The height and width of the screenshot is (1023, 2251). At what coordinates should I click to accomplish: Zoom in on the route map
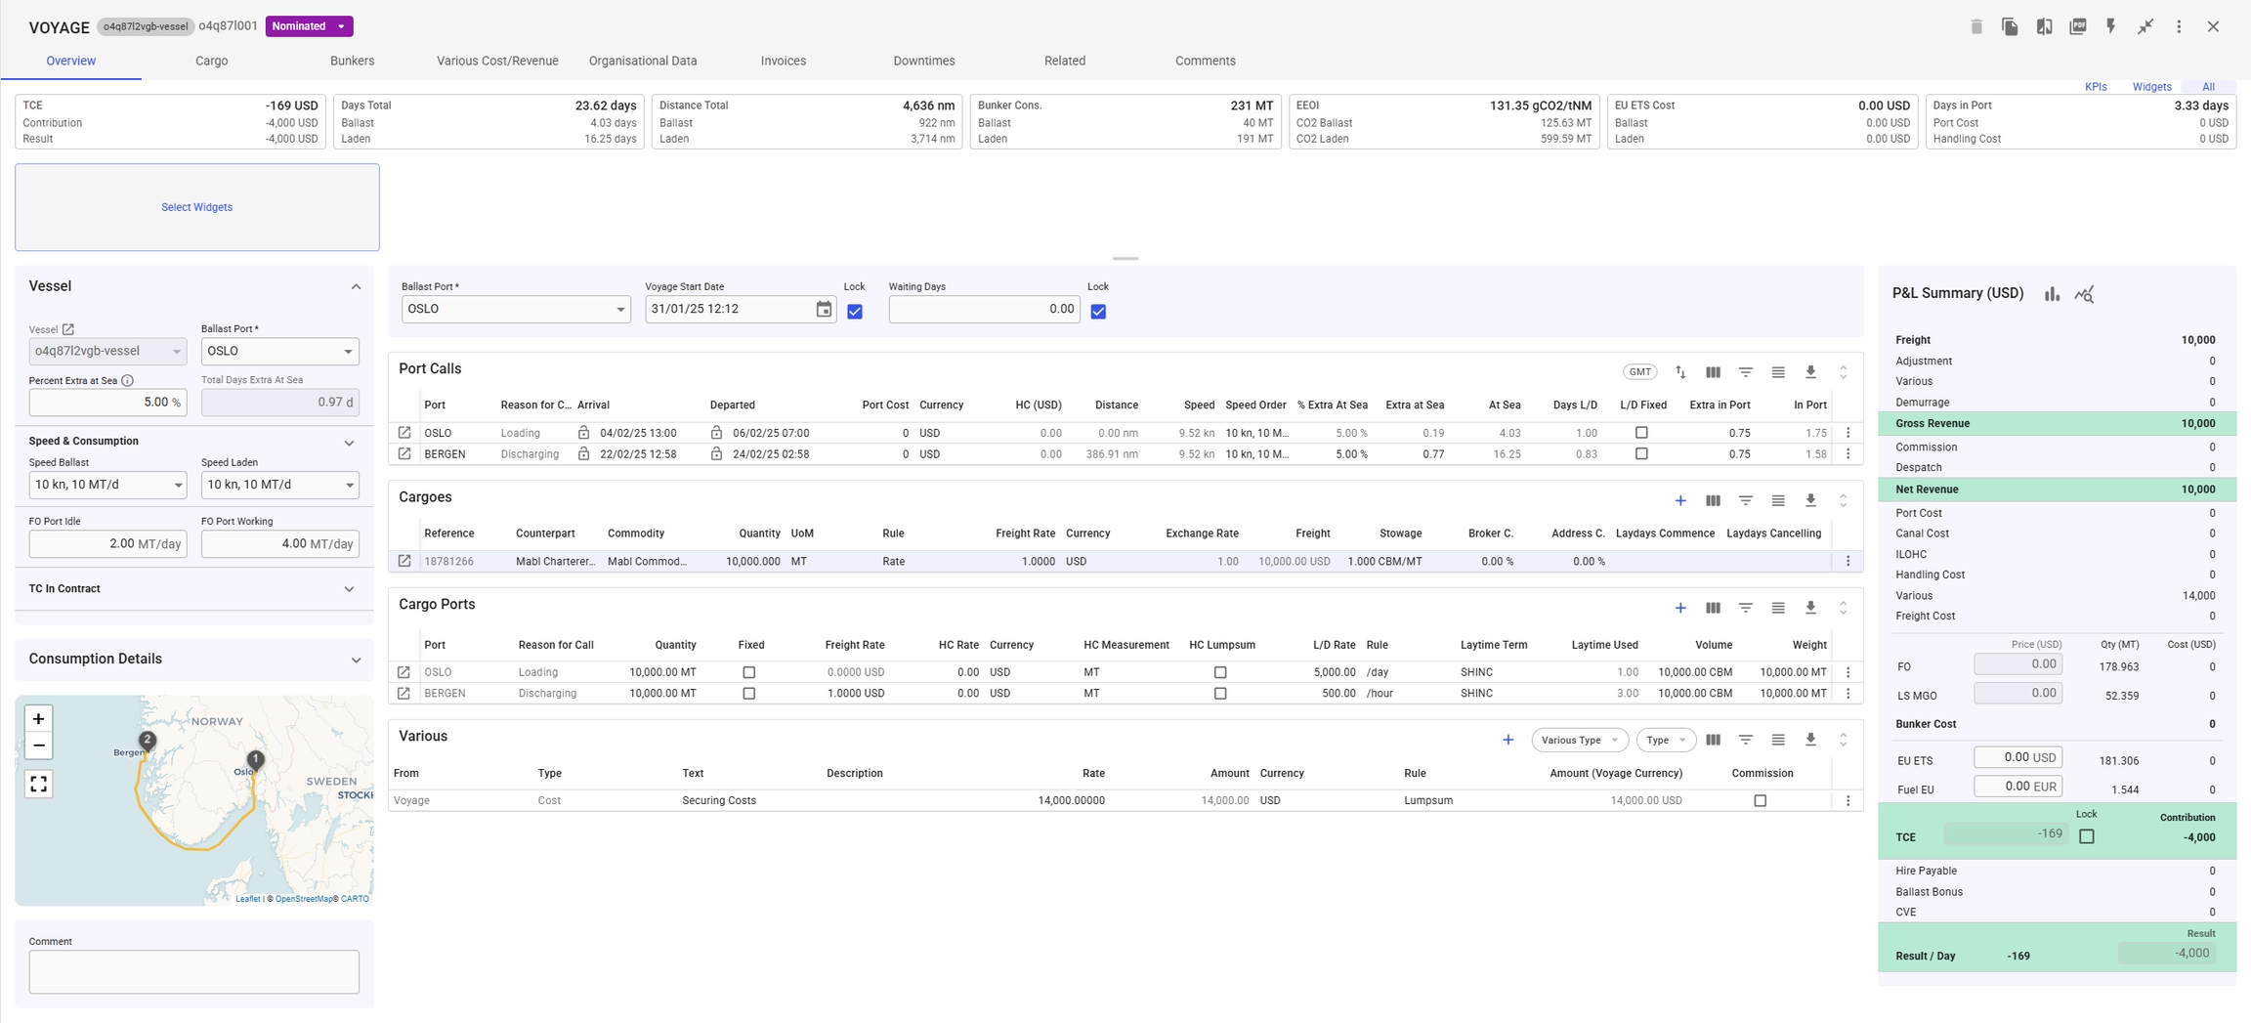pyautogui.click(x=38, y=719)
